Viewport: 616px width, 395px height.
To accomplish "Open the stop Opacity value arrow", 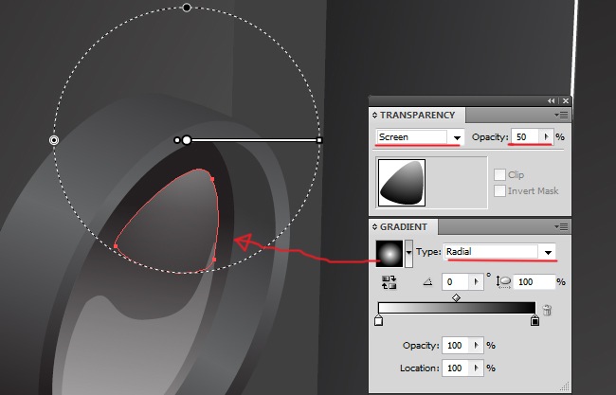I will [476, 345].
